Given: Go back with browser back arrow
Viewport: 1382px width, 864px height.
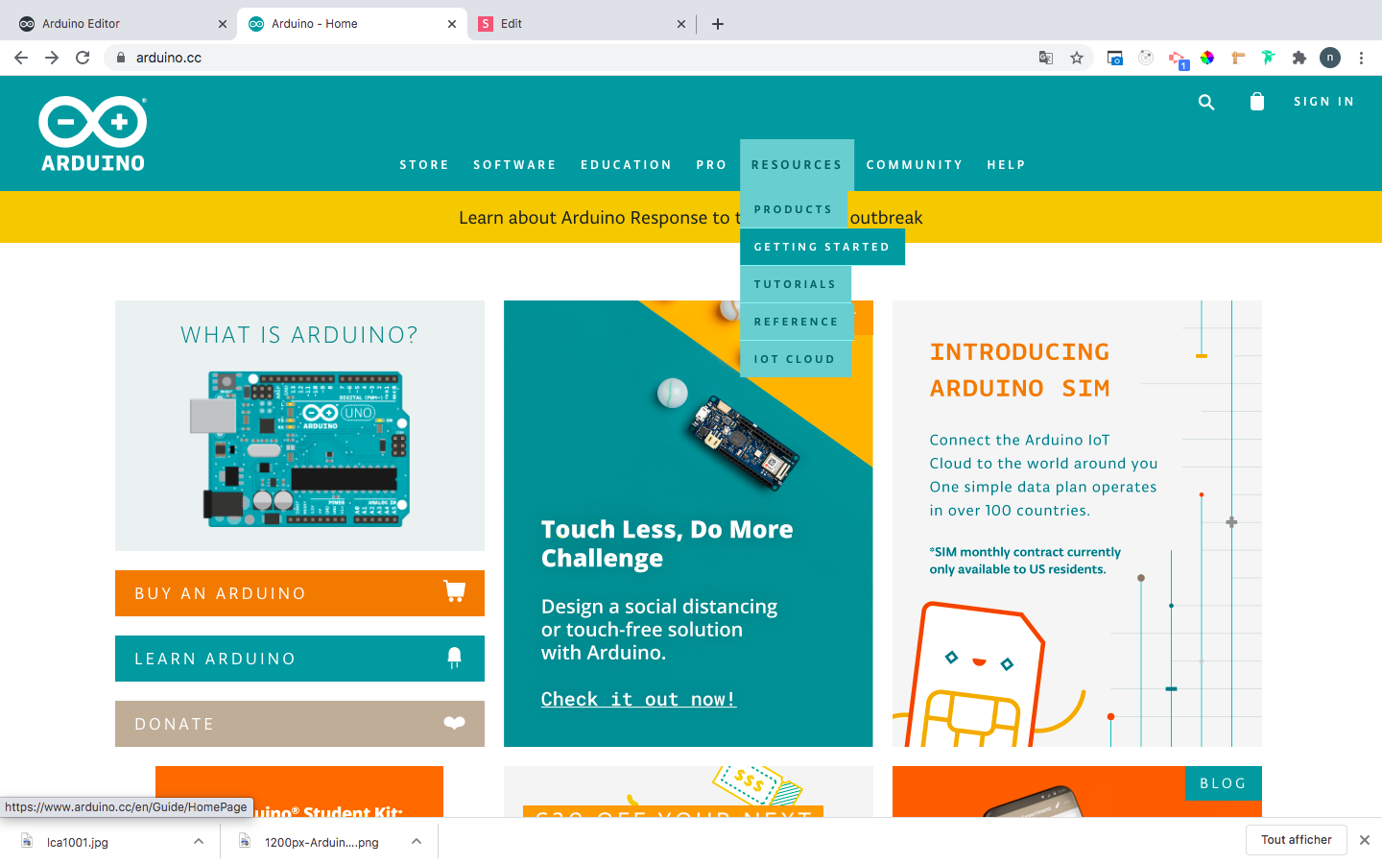Looking at the screenshot, I should click(x=21, y=58).
